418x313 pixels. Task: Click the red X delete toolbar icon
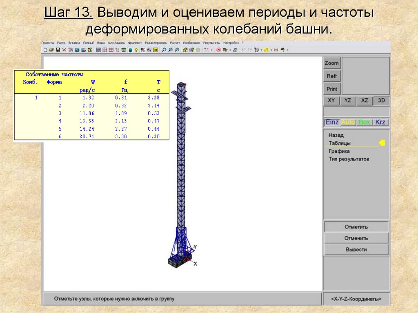pos(64,50)
